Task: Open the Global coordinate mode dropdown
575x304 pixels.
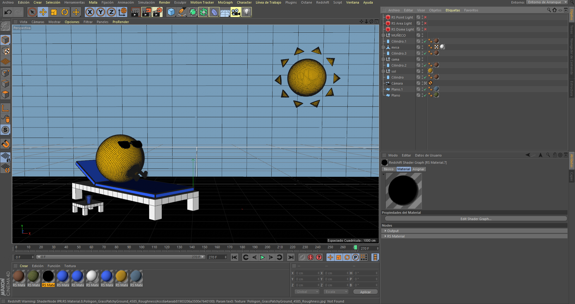Action: 307,292
